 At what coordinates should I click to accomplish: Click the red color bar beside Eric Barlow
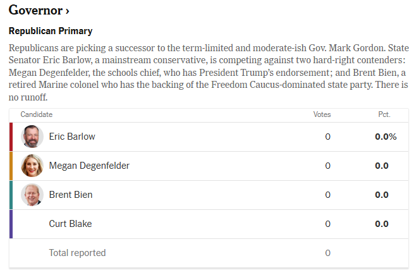coord(11,137)
